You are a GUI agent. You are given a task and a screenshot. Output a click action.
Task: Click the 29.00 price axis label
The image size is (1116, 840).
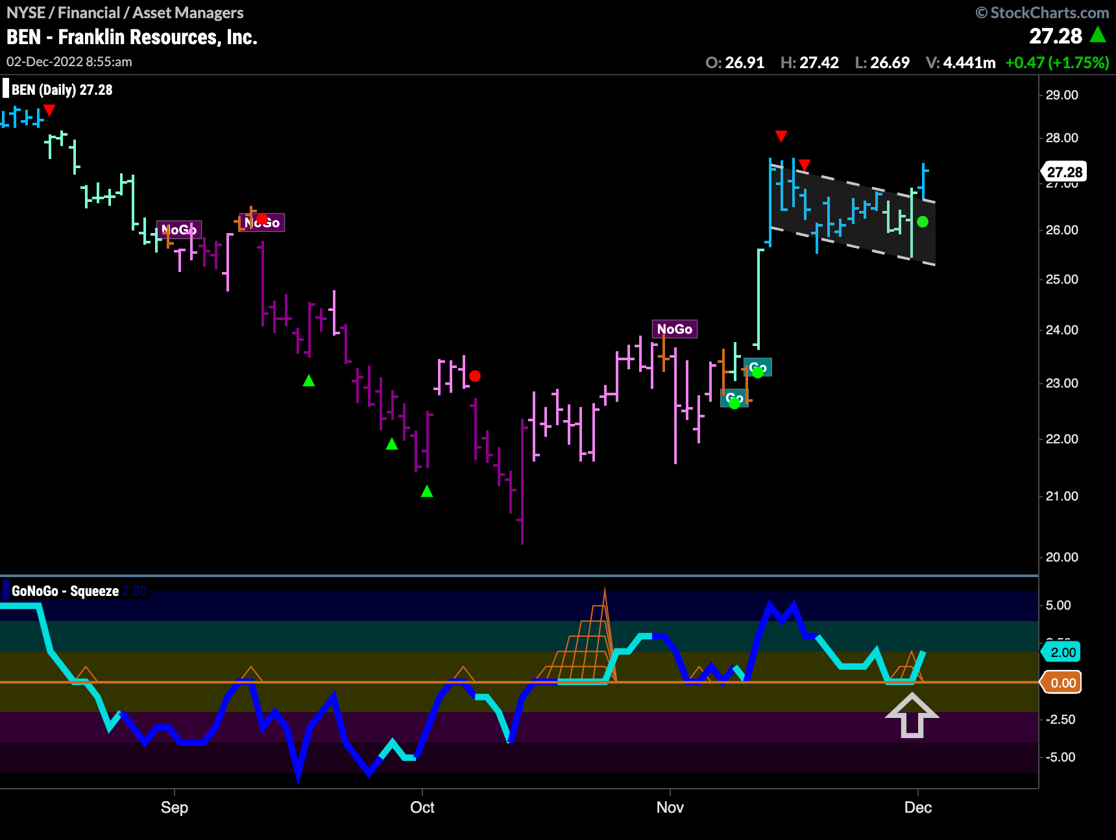point(1062,95)
